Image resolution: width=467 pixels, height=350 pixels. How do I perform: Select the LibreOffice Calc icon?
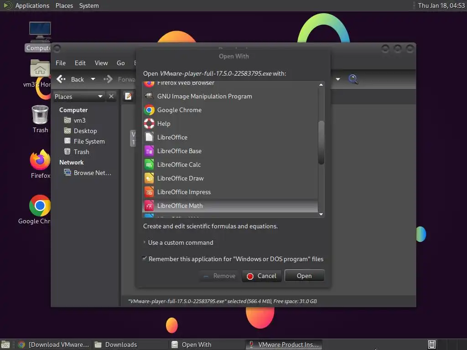click(x=149, y=165)
